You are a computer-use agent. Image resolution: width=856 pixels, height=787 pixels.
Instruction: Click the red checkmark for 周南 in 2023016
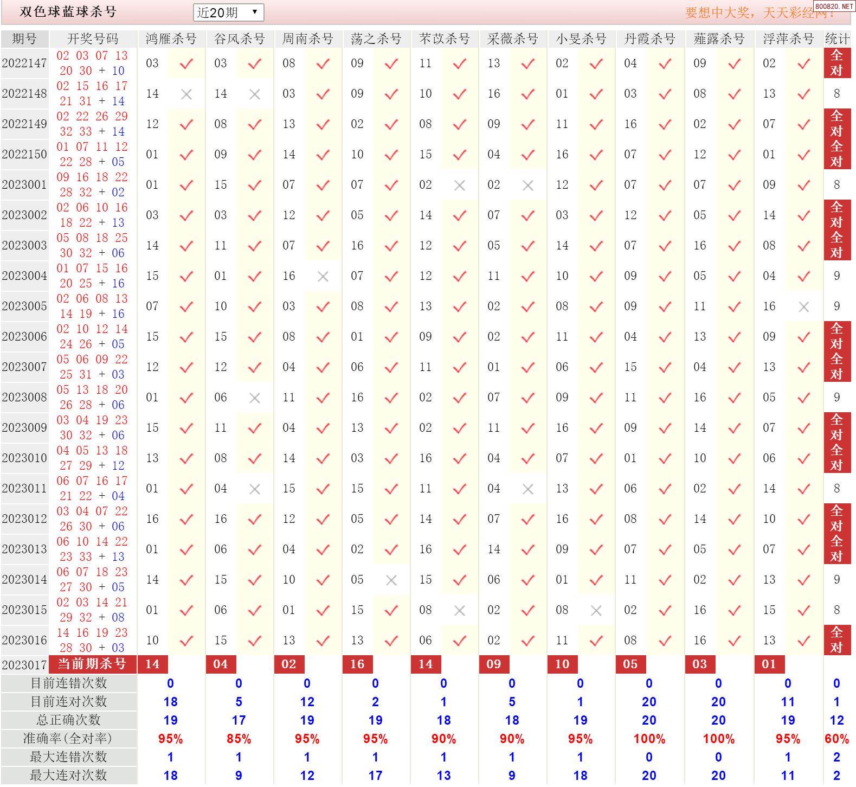click(x=323, y=641)
